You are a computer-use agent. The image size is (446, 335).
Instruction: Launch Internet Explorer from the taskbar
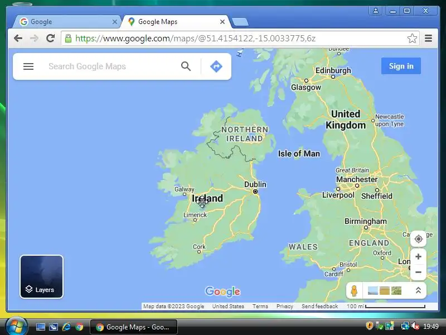(x=66, y=327)
